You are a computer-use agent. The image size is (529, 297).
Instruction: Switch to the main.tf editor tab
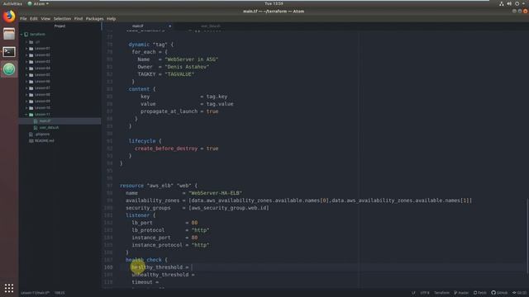click(x=138, y=26)
